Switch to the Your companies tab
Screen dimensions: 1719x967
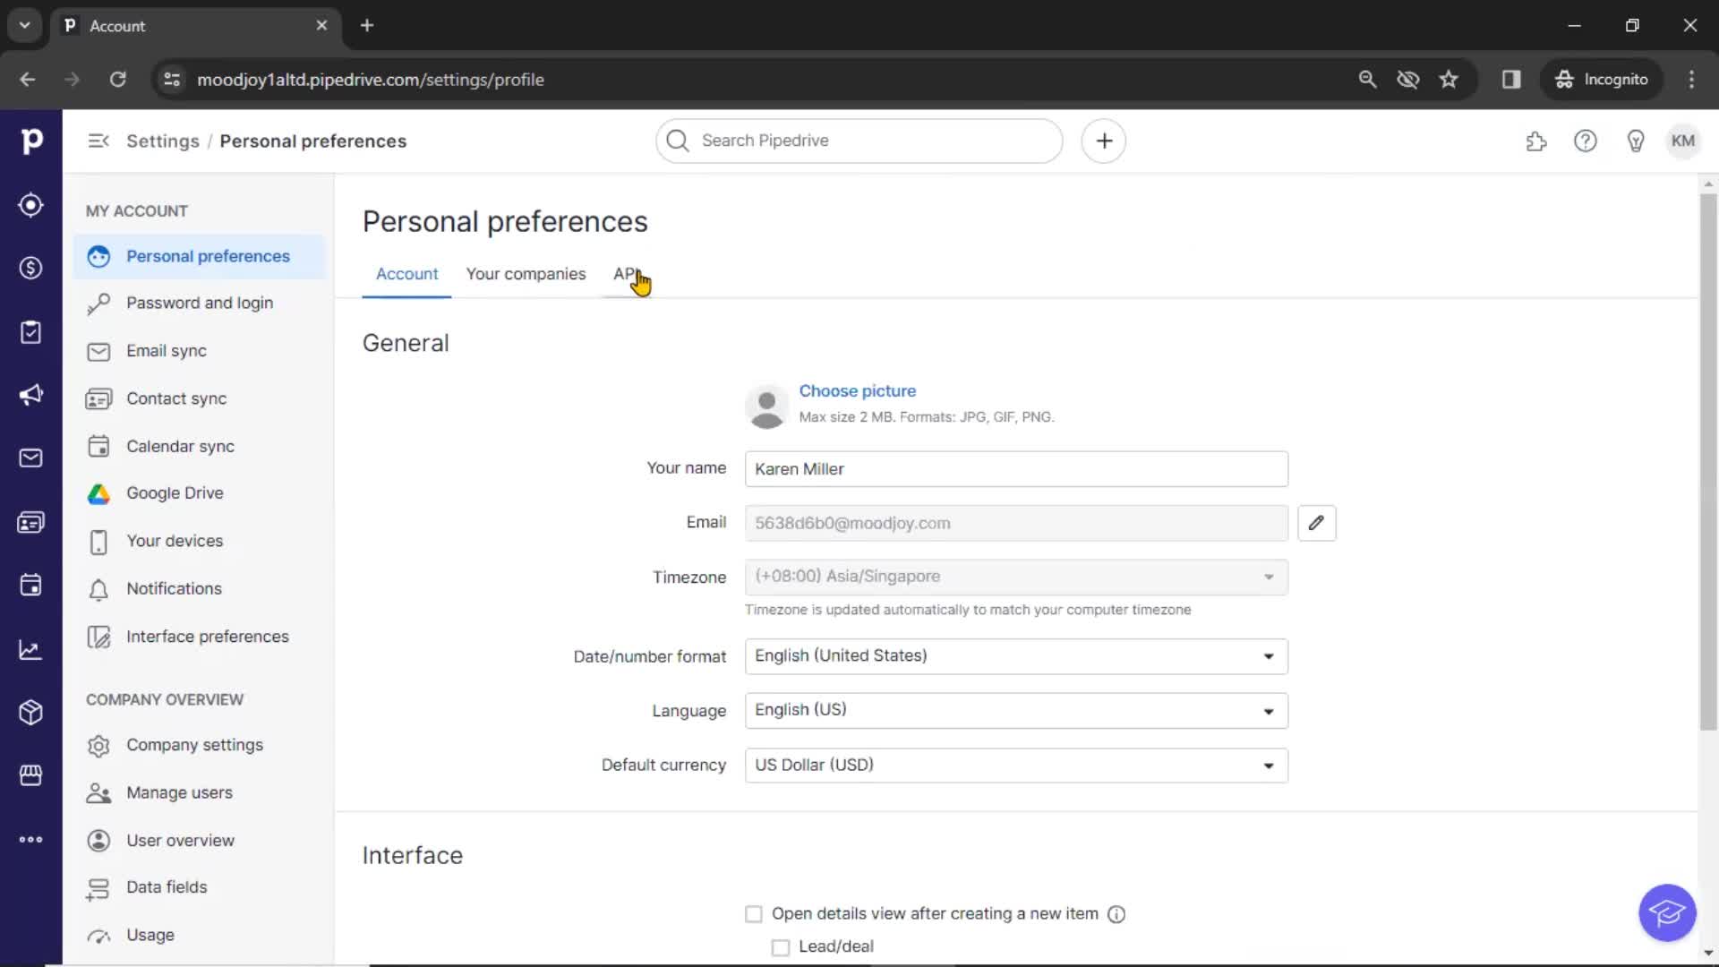[526, 273]
